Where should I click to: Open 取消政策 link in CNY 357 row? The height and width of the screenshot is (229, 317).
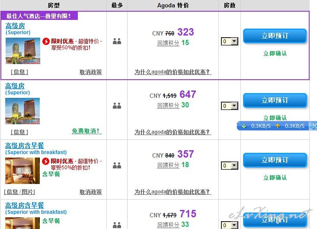click(90, 192)
